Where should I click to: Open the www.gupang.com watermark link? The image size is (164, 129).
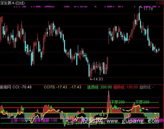(x=133, y=121)
